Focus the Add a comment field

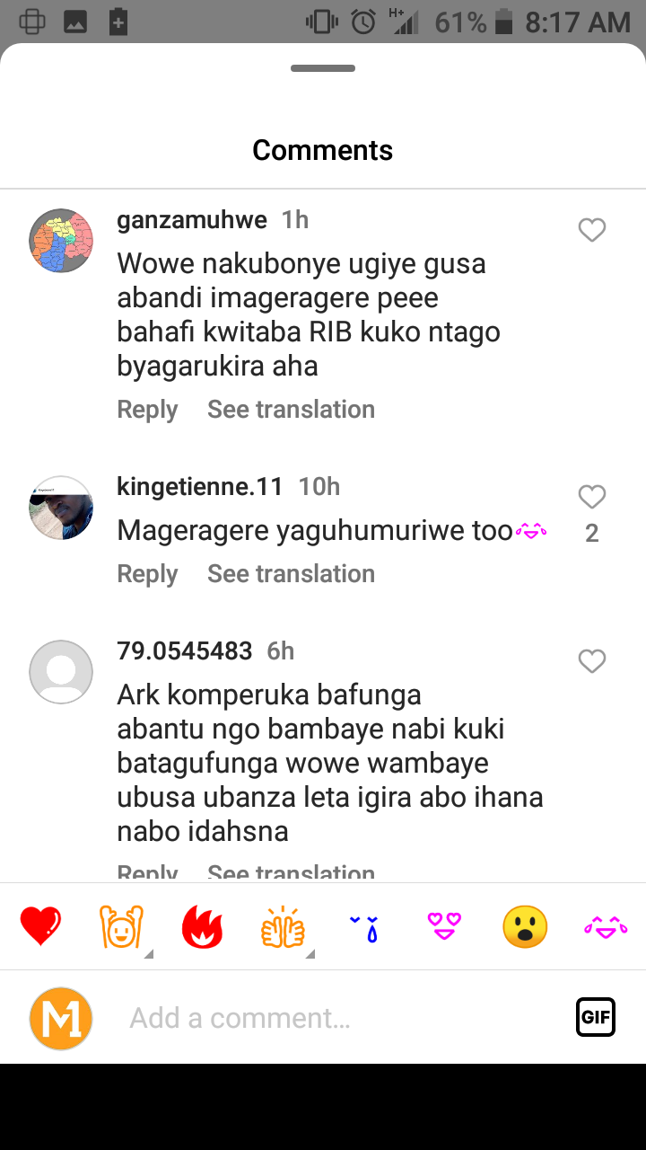point(341,1018)
